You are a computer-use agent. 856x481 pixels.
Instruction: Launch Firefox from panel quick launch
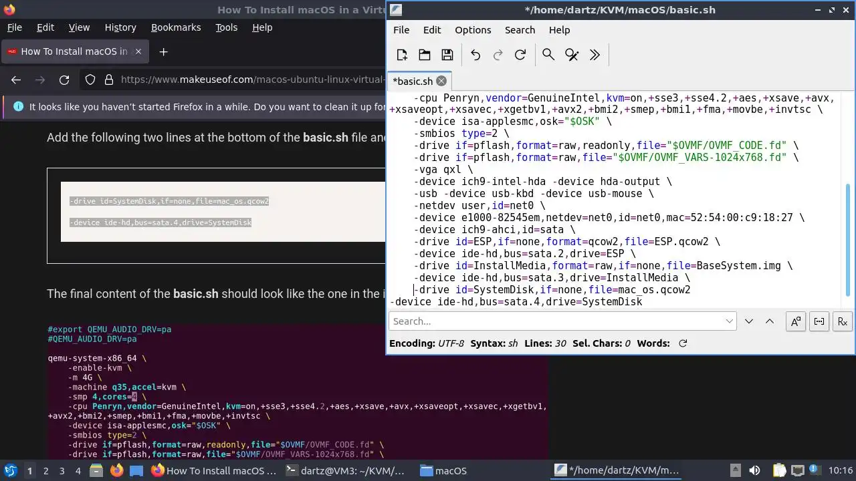[x=116, y=471]
